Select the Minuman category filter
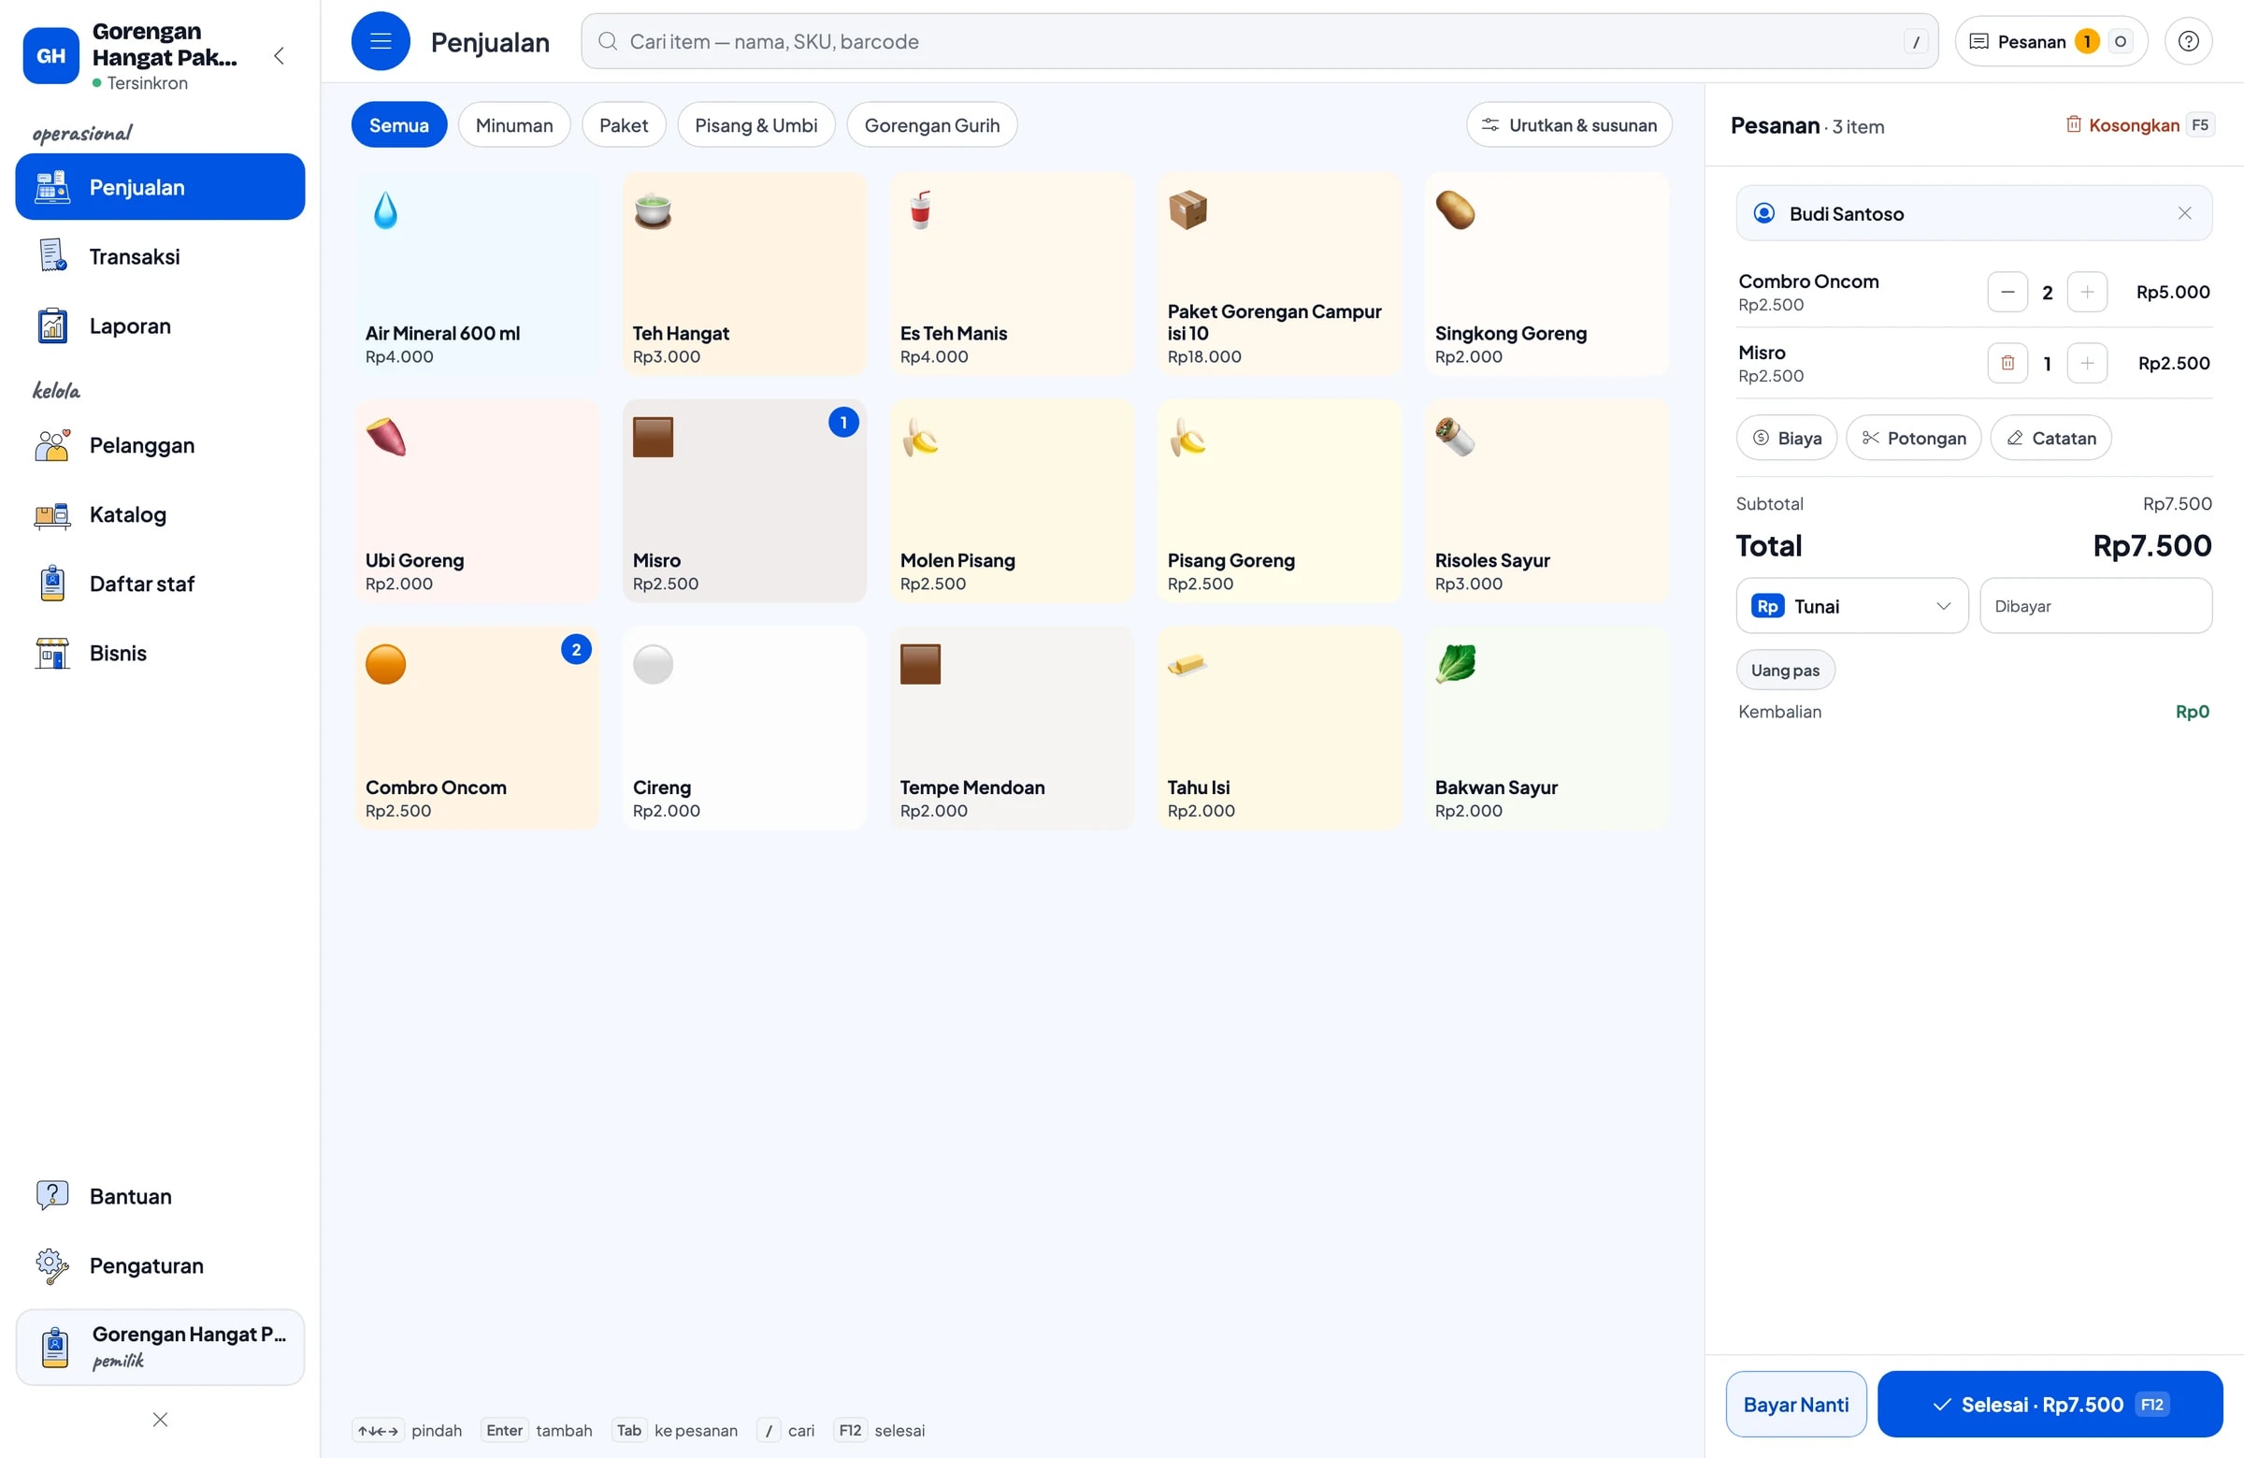The image size is (2244, 1458). coord(514,125)
